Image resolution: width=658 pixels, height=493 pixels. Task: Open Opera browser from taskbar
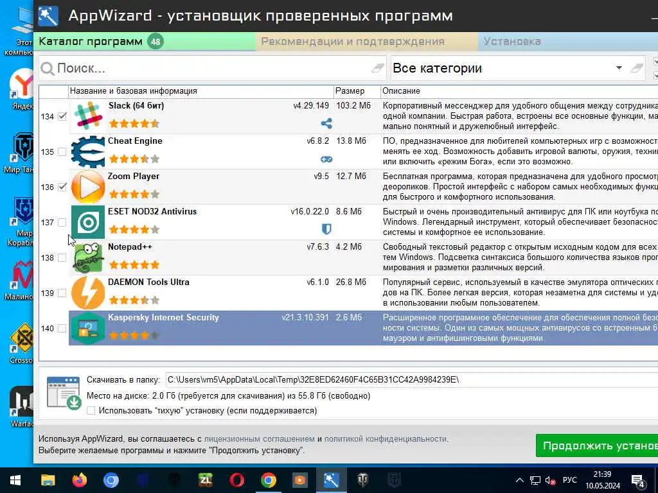(x=236, y=480)
